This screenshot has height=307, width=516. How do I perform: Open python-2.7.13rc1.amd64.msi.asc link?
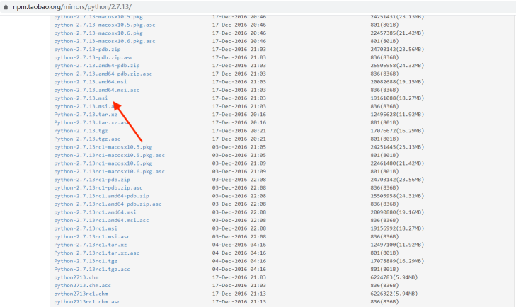tap(101, 220)
